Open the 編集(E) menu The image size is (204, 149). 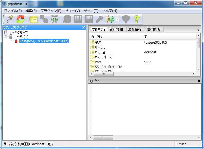click(x=31, y=11)
